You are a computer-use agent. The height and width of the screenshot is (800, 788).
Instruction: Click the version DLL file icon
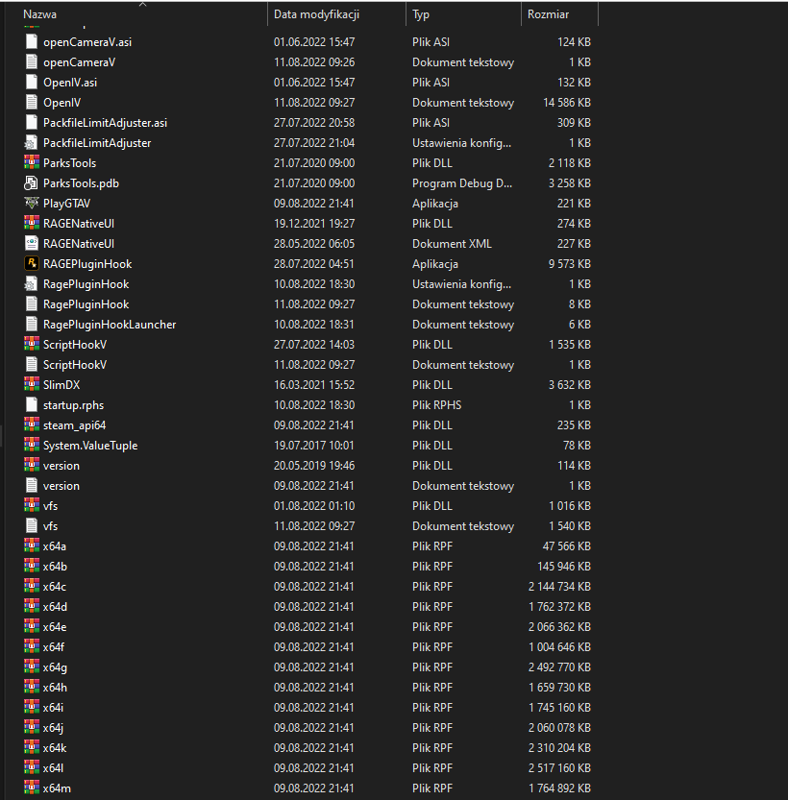32,465
